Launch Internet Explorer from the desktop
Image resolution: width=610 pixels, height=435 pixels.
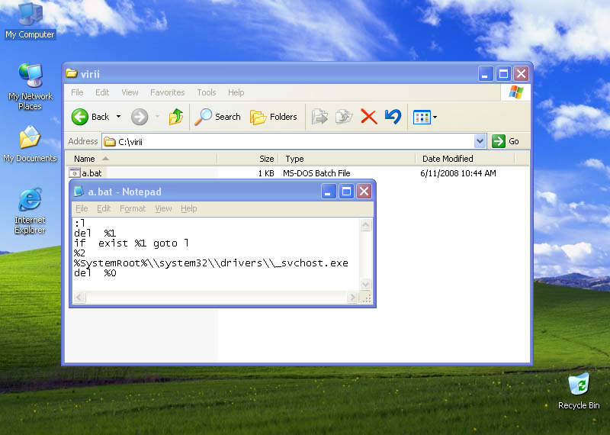point(30,211)
